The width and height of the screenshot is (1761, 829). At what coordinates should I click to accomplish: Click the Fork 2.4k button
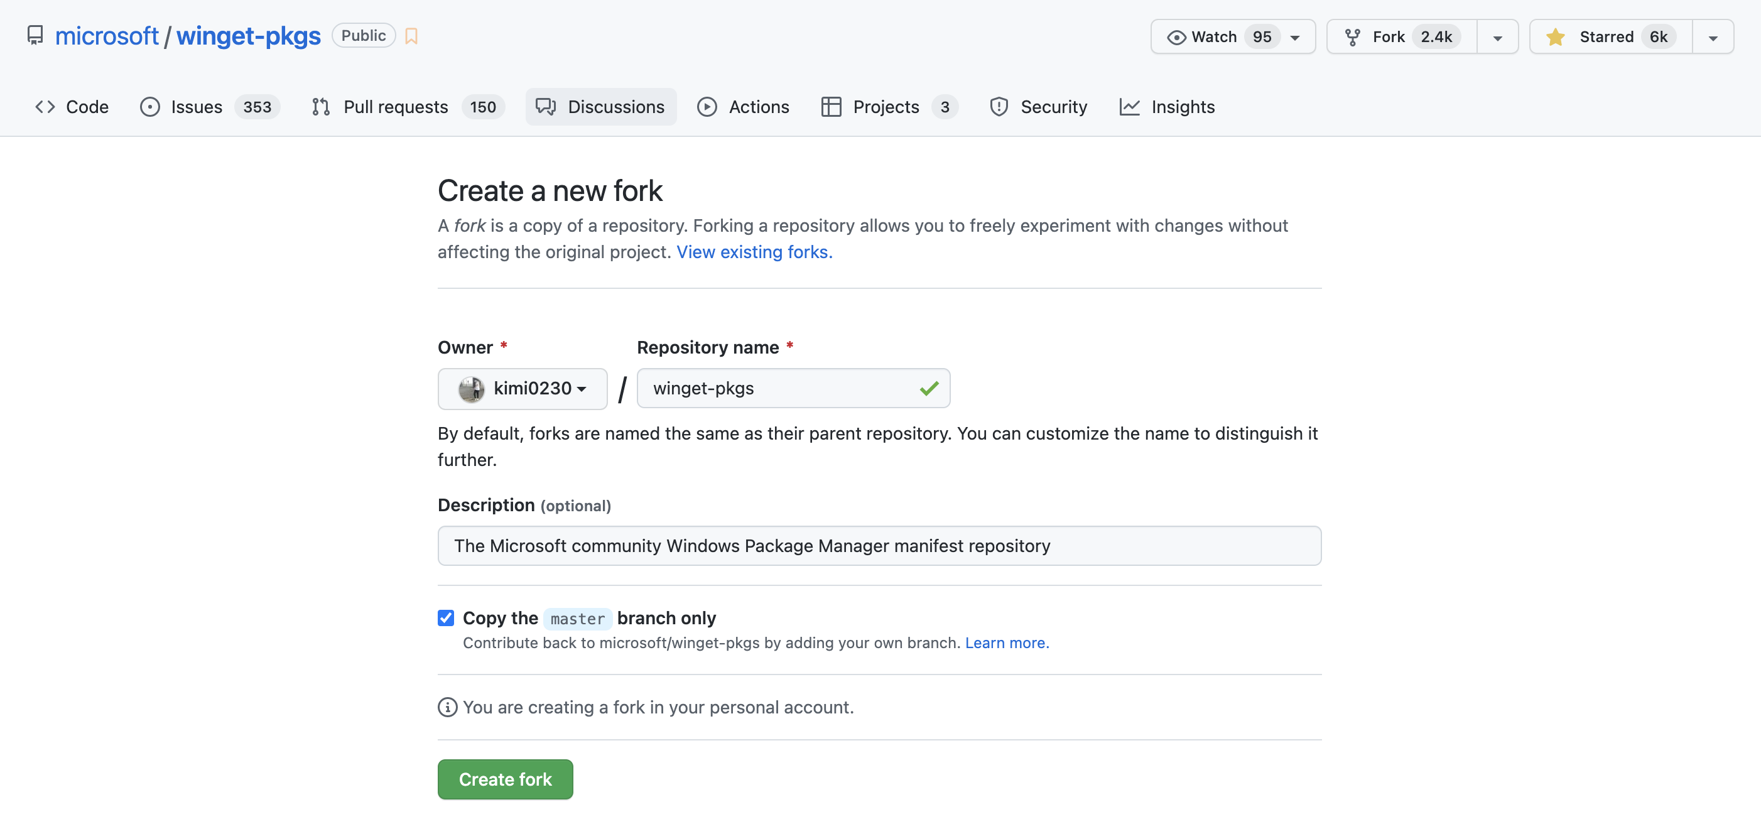[1401, 37]
